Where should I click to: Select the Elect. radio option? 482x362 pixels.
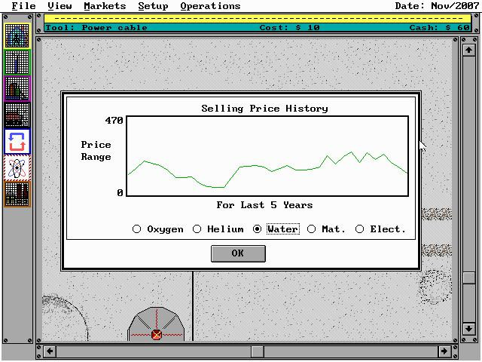(360, 229)
